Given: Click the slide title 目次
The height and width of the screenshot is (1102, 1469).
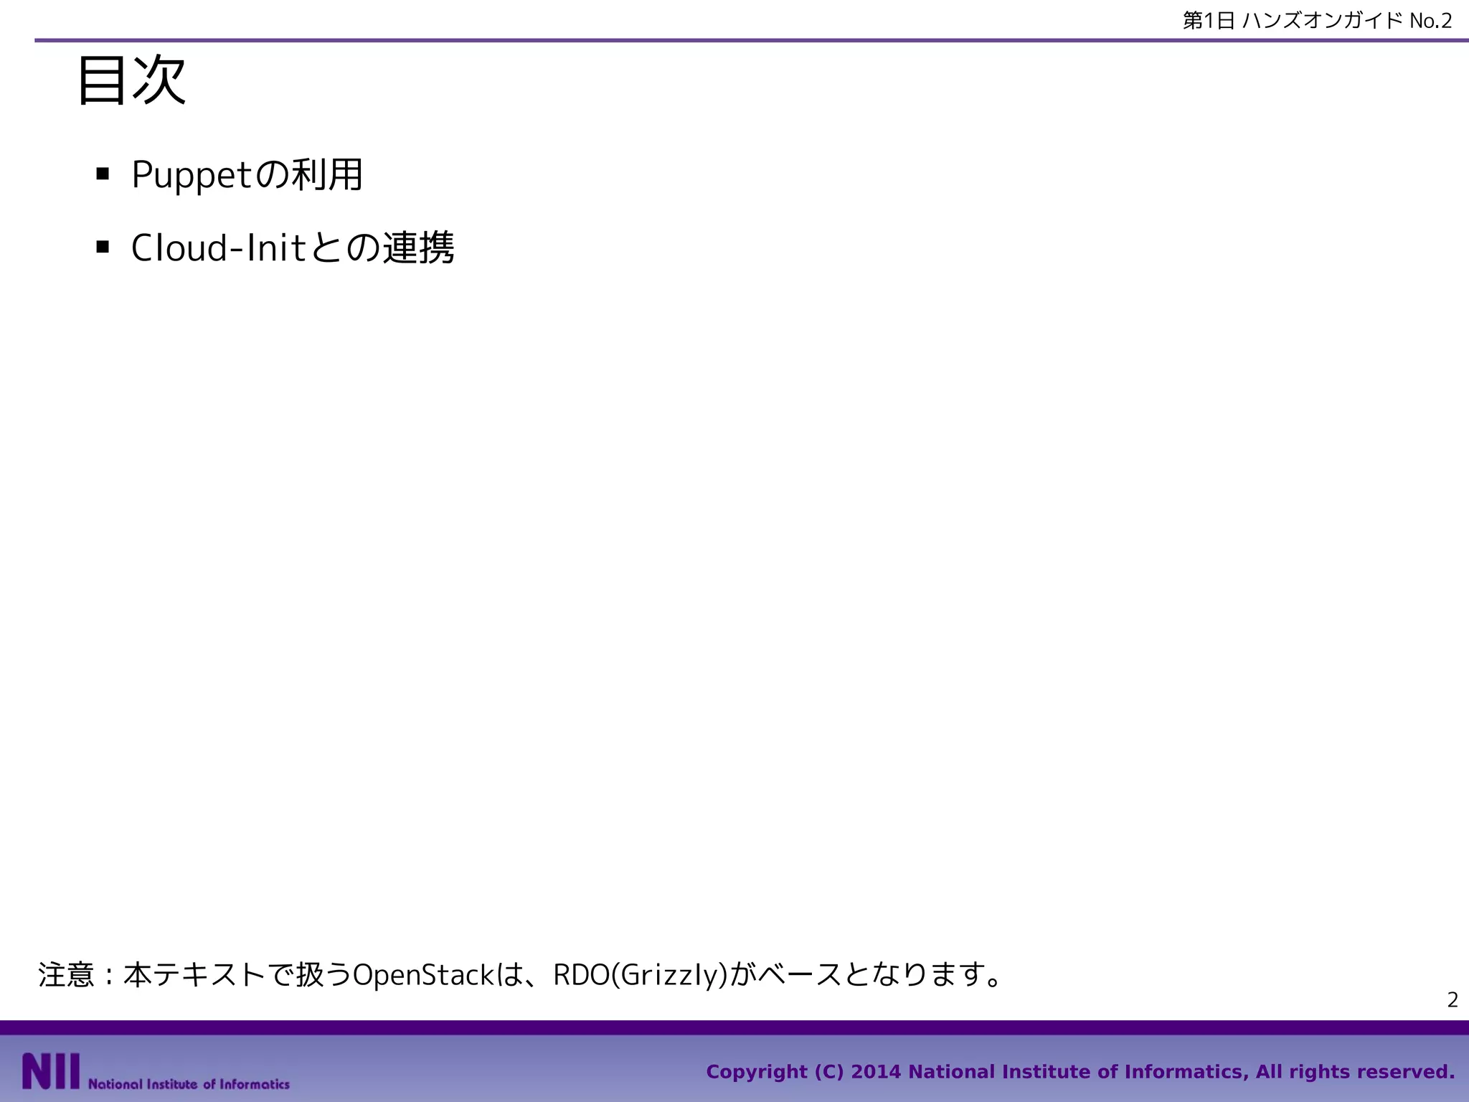Looking at the screenshot, I should coord(131,80).
